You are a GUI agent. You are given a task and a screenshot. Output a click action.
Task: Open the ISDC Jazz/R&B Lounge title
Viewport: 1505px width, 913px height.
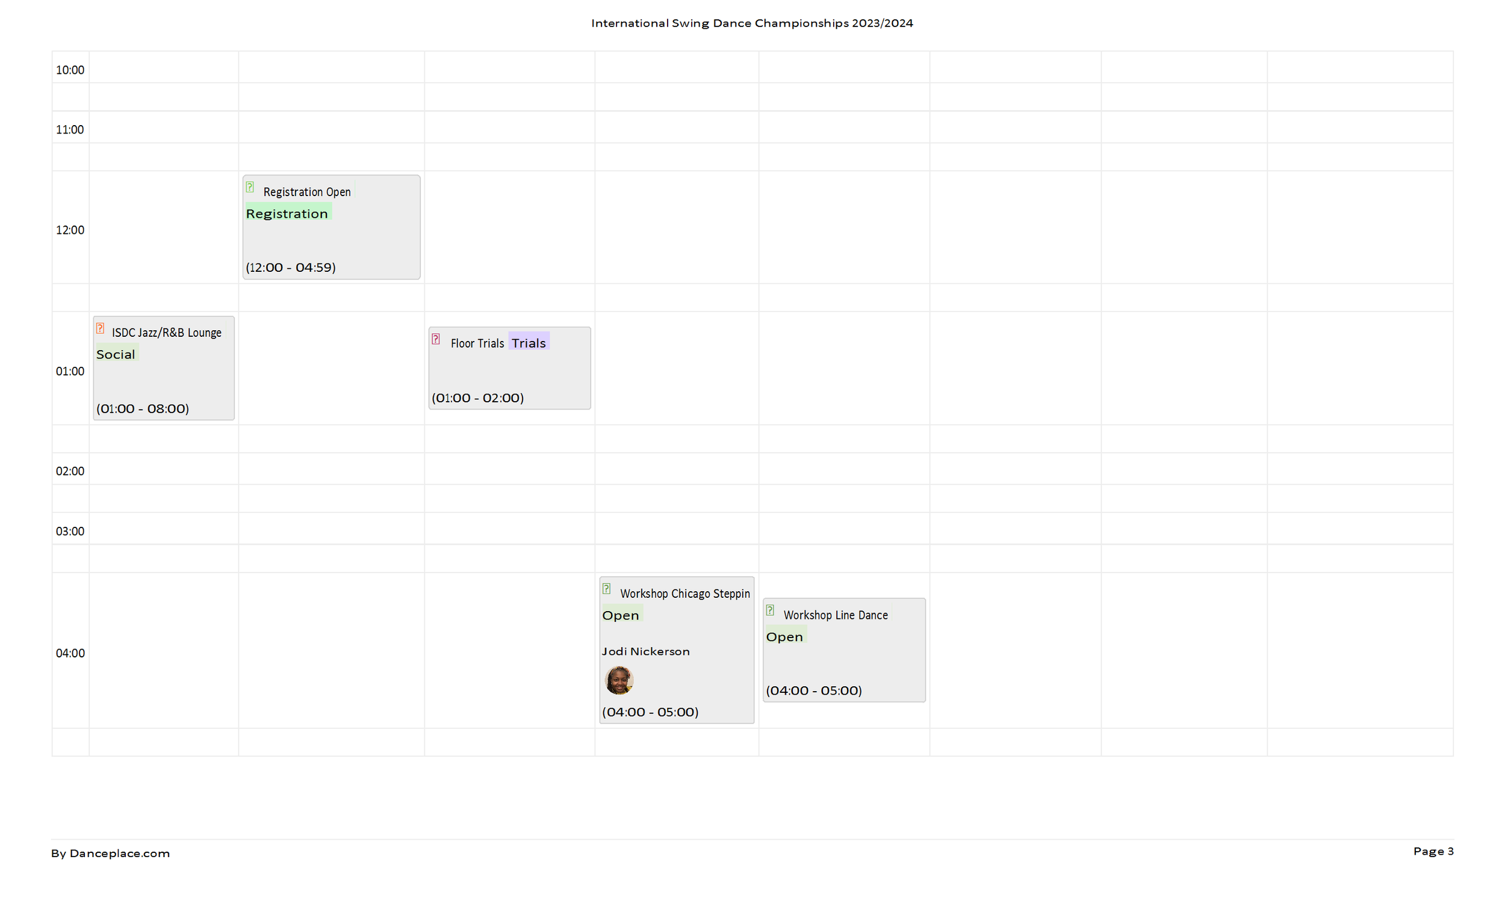pyautogui.click(x=166, y=333)
